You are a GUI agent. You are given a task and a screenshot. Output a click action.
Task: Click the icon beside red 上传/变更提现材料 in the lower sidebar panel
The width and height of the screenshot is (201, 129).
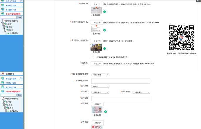pyautogui.click(x=2, y=91)
